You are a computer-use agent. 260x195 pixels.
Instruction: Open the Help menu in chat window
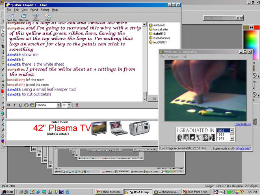55,10
